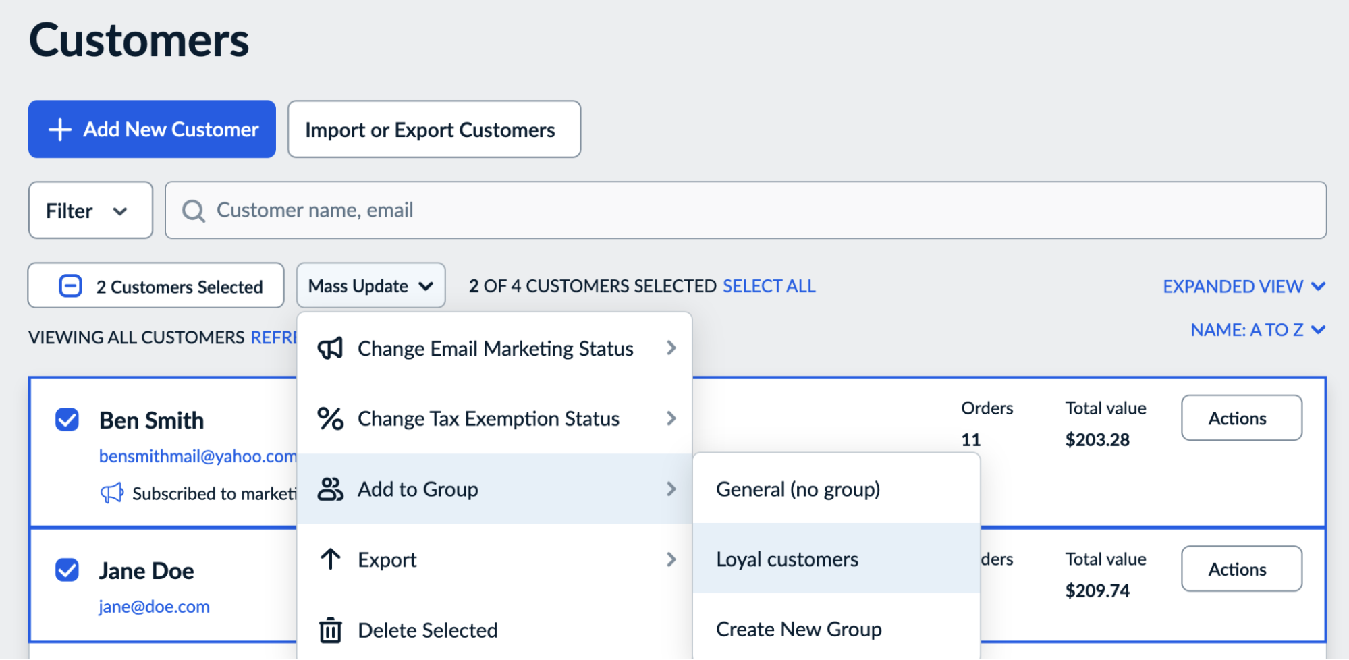Click the trash icon for Delete Selected
The image size is (1349, 660).
[x=330, y=629]
